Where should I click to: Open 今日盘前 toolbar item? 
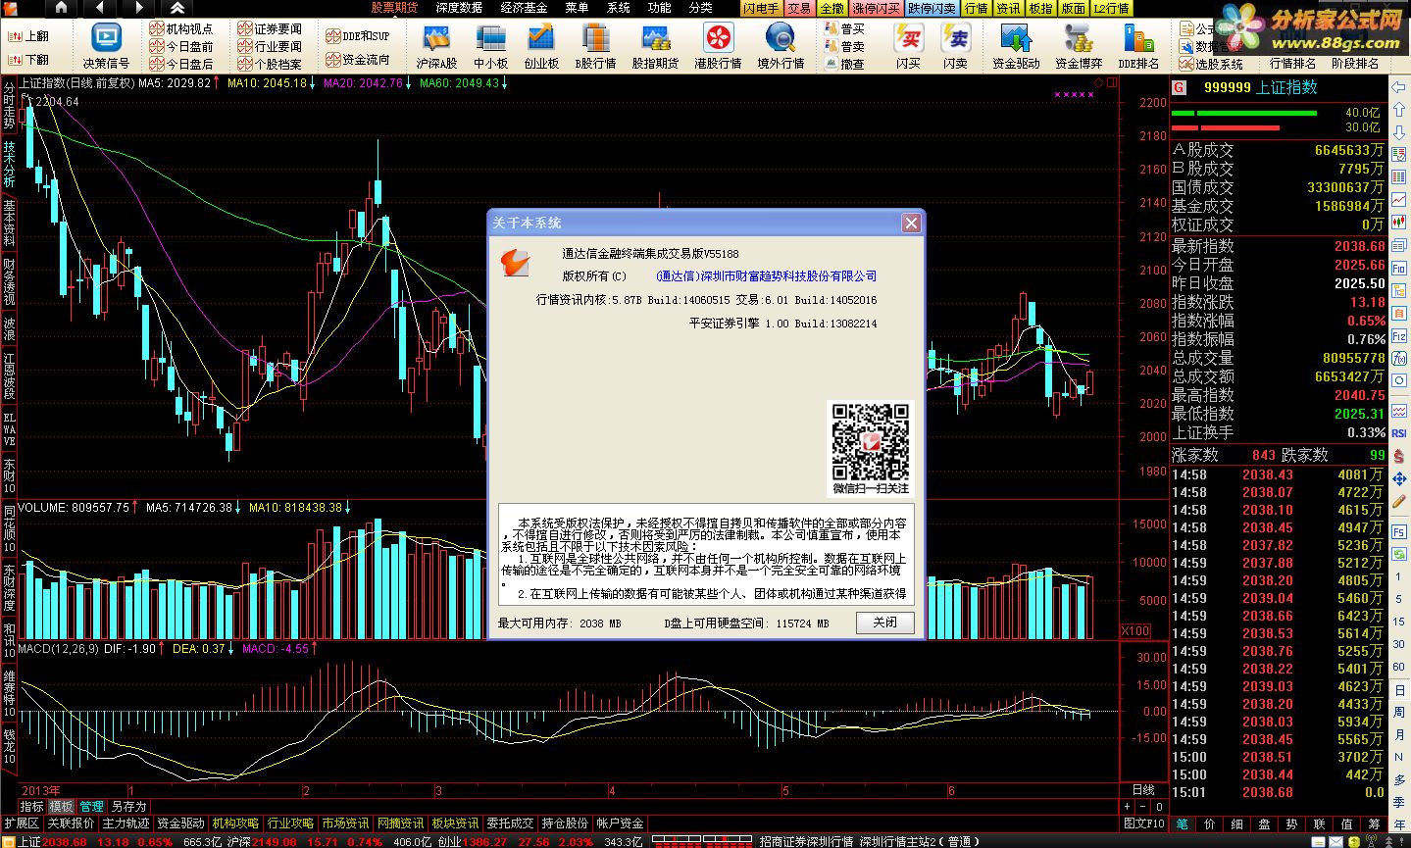point(181,46)
